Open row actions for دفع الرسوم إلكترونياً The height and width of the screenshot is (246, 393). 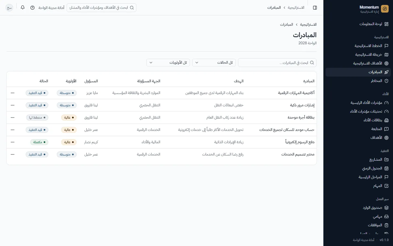click(13, 142)
